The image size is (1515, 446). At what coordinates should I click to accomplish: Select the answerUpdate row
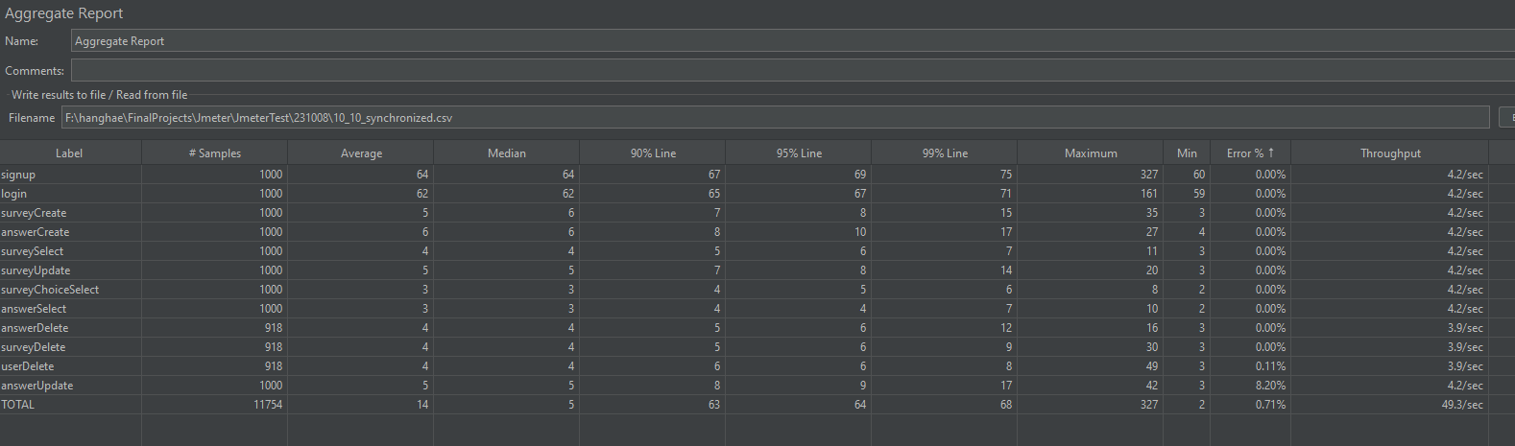click(744, 386)
